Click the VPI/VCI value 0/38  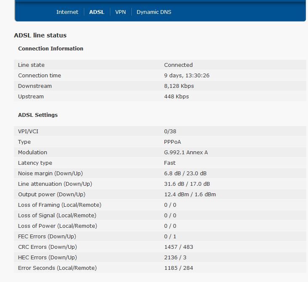[170, 132]
